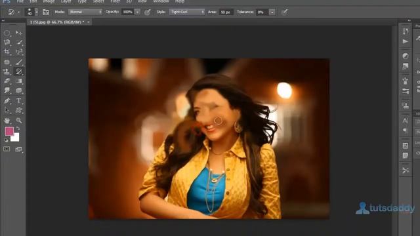Open the Mode dropdown set to Normal
Viewport: 420px width, 236px height.
85,12
